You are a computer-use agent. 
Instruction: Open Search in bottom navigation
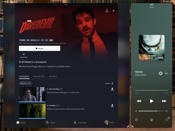[51, 123]
